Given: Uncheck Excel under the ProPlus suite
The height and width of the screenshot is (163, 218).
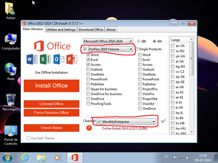Looking at the screenshot, I should [x=88, y=60].
